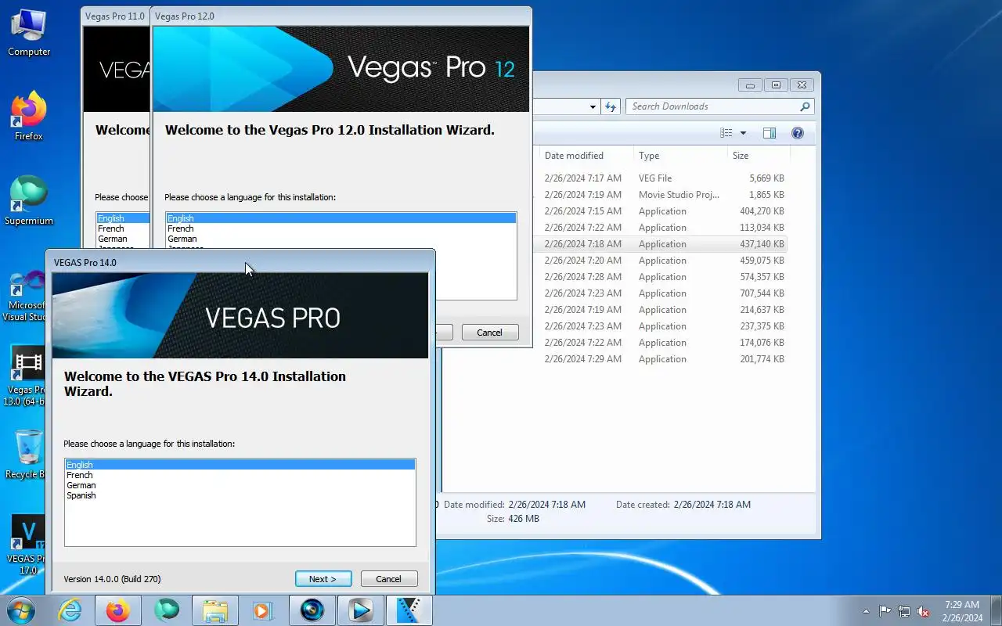1002x626 pixels.
Task: Launch Firefox from the desktop shortcut
Action: 28,117
